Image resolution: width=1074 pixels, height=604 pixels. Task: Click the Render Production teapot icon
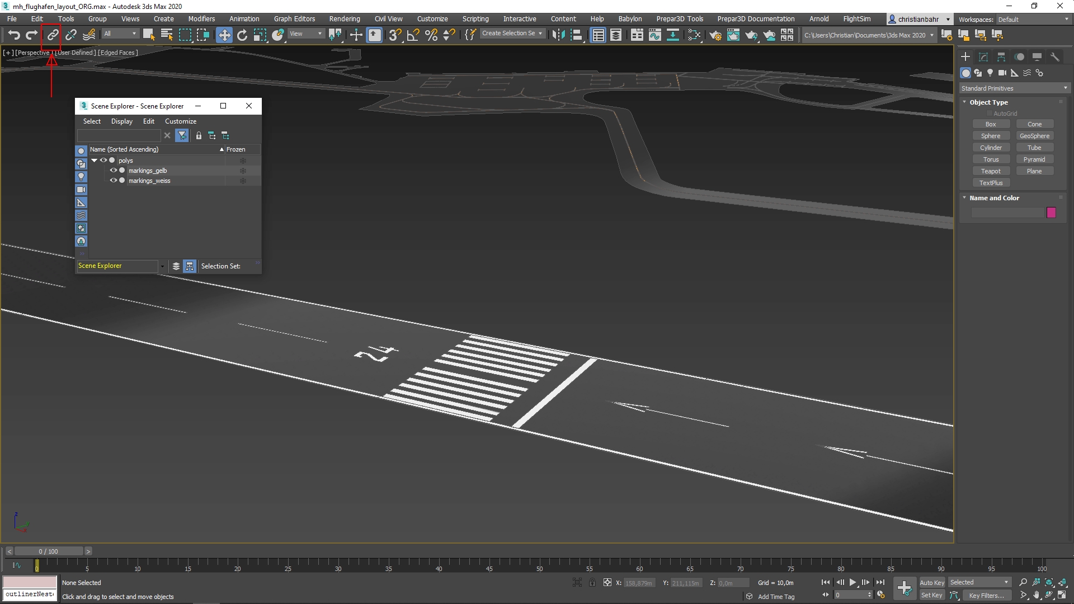pos(751,35)
